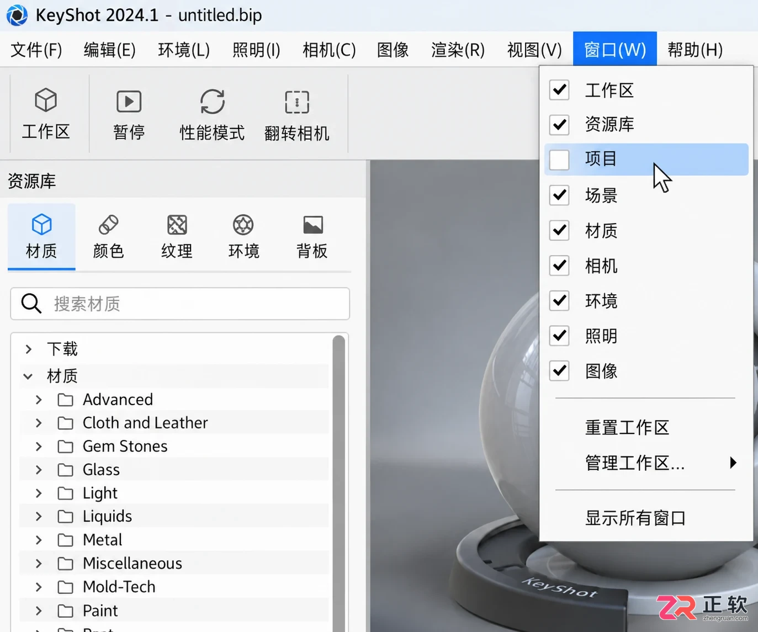Image resolution: width=758 pixels, height=632 pixels.
Task: Click the 搜索材质 search field
Action: point(180,304)
